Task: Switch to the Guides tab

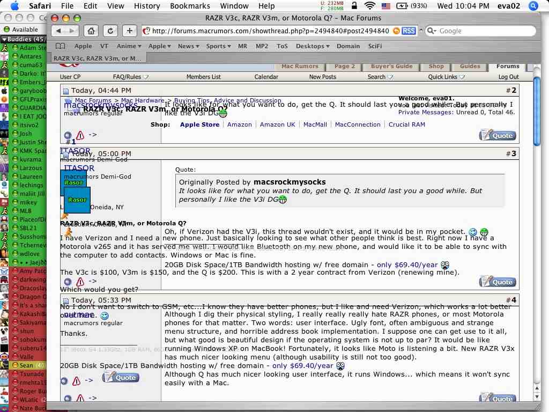Action: pos(470,67)
